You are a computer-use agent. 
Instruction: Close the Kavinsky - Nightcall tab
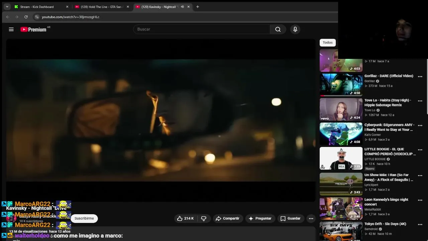click(189, 7)
